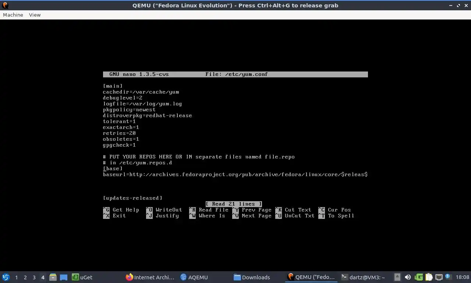
Task: Click the logfile=/var/log/yum.log line
Action: coord(142,104)
